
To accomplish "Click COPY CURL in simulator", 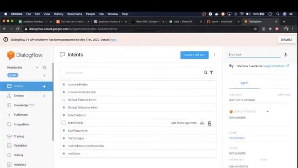I will pyautogui.click(x=284, y=95).
